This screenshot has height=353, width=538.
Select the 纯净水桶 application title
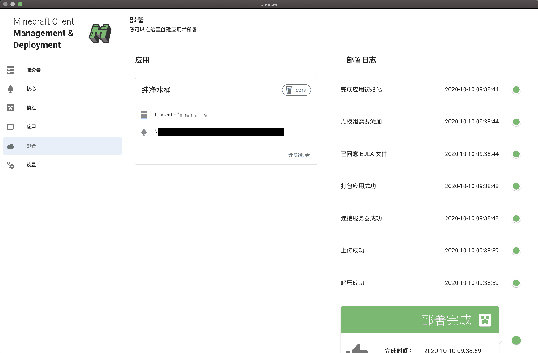156,90
